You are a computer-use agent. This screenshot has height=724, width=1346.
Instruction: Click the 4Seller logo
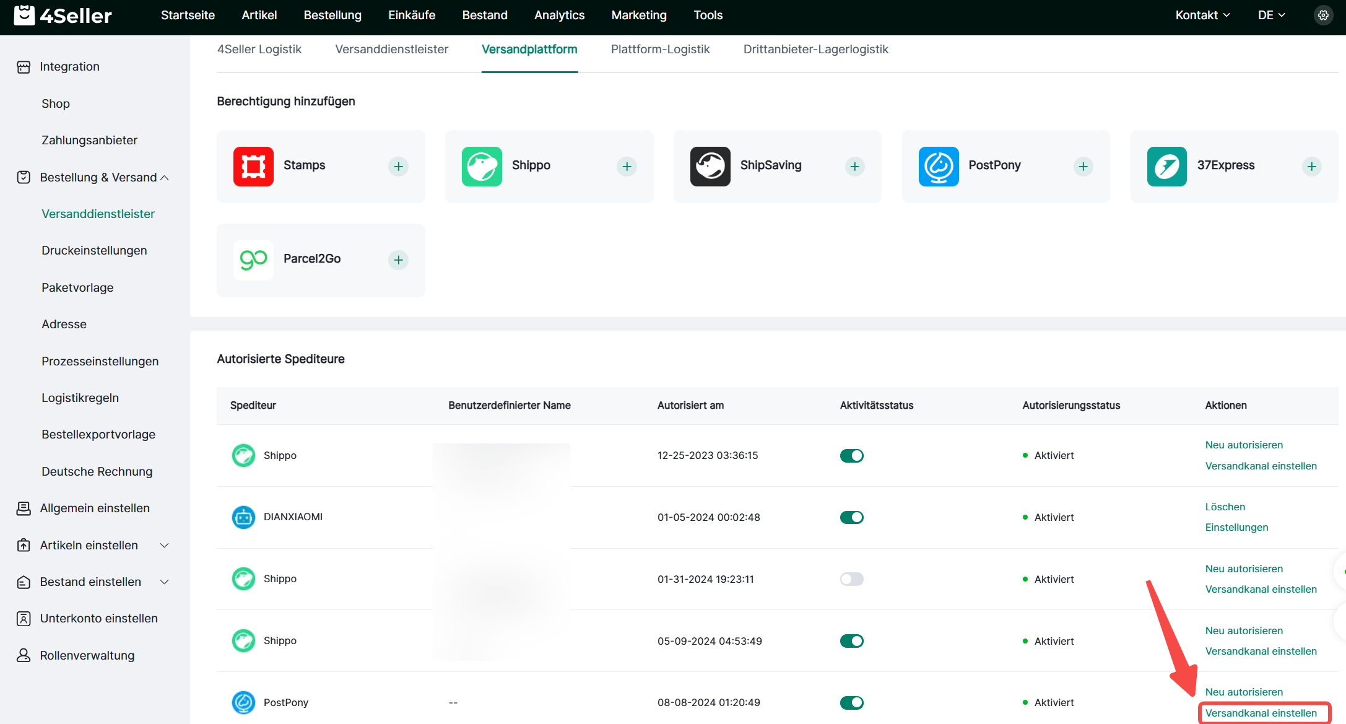coord(63,15)
